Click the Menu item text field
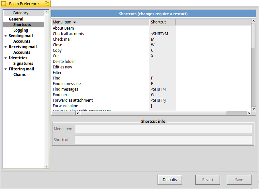Image resolution: width=259 pixels, height=189 pixels. 163,129
